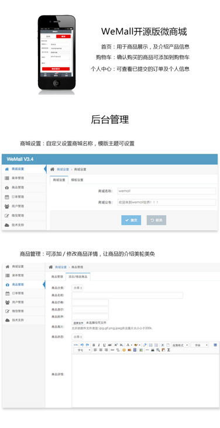
Task: Switch to the 商品管理 list tab
Action: (57, 277)
